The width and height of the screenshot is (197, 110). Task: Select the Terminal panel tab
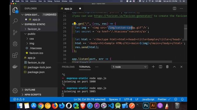click(85, 67)
